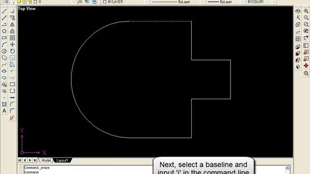Select the Scale tool
Image resolution: width=310 pixels, height=174 pixels.
coord(12,58)
